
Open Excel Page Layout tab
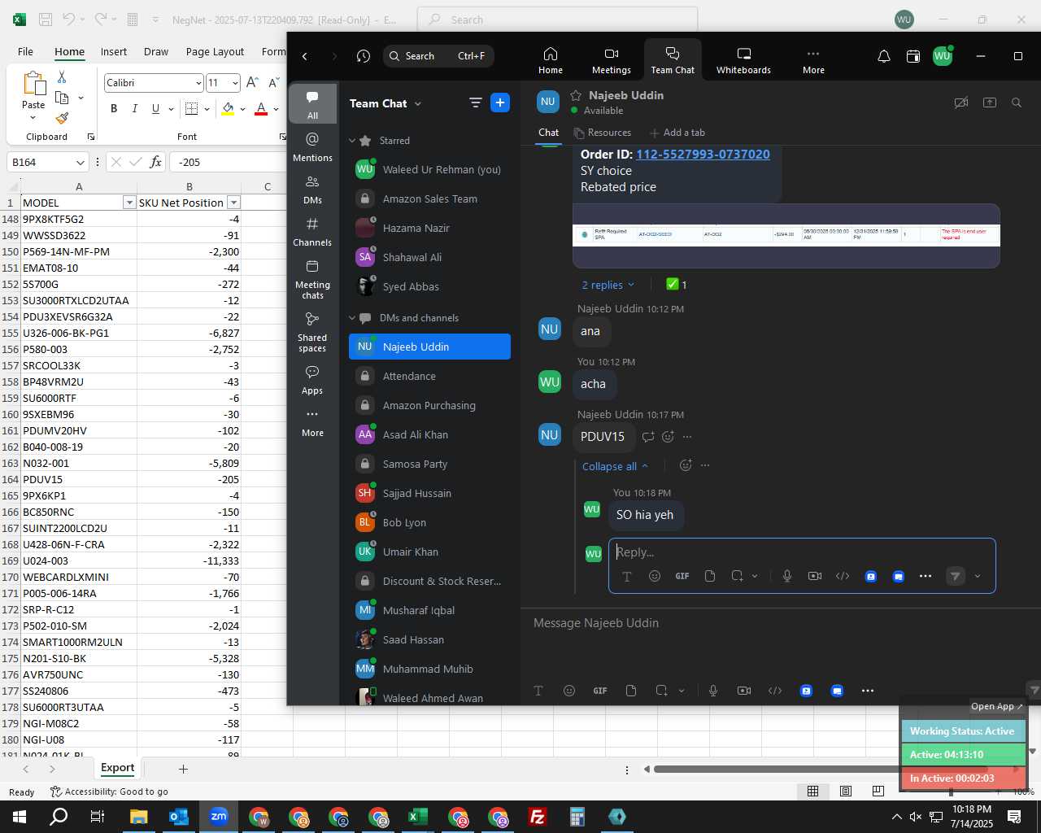point(215,52)
